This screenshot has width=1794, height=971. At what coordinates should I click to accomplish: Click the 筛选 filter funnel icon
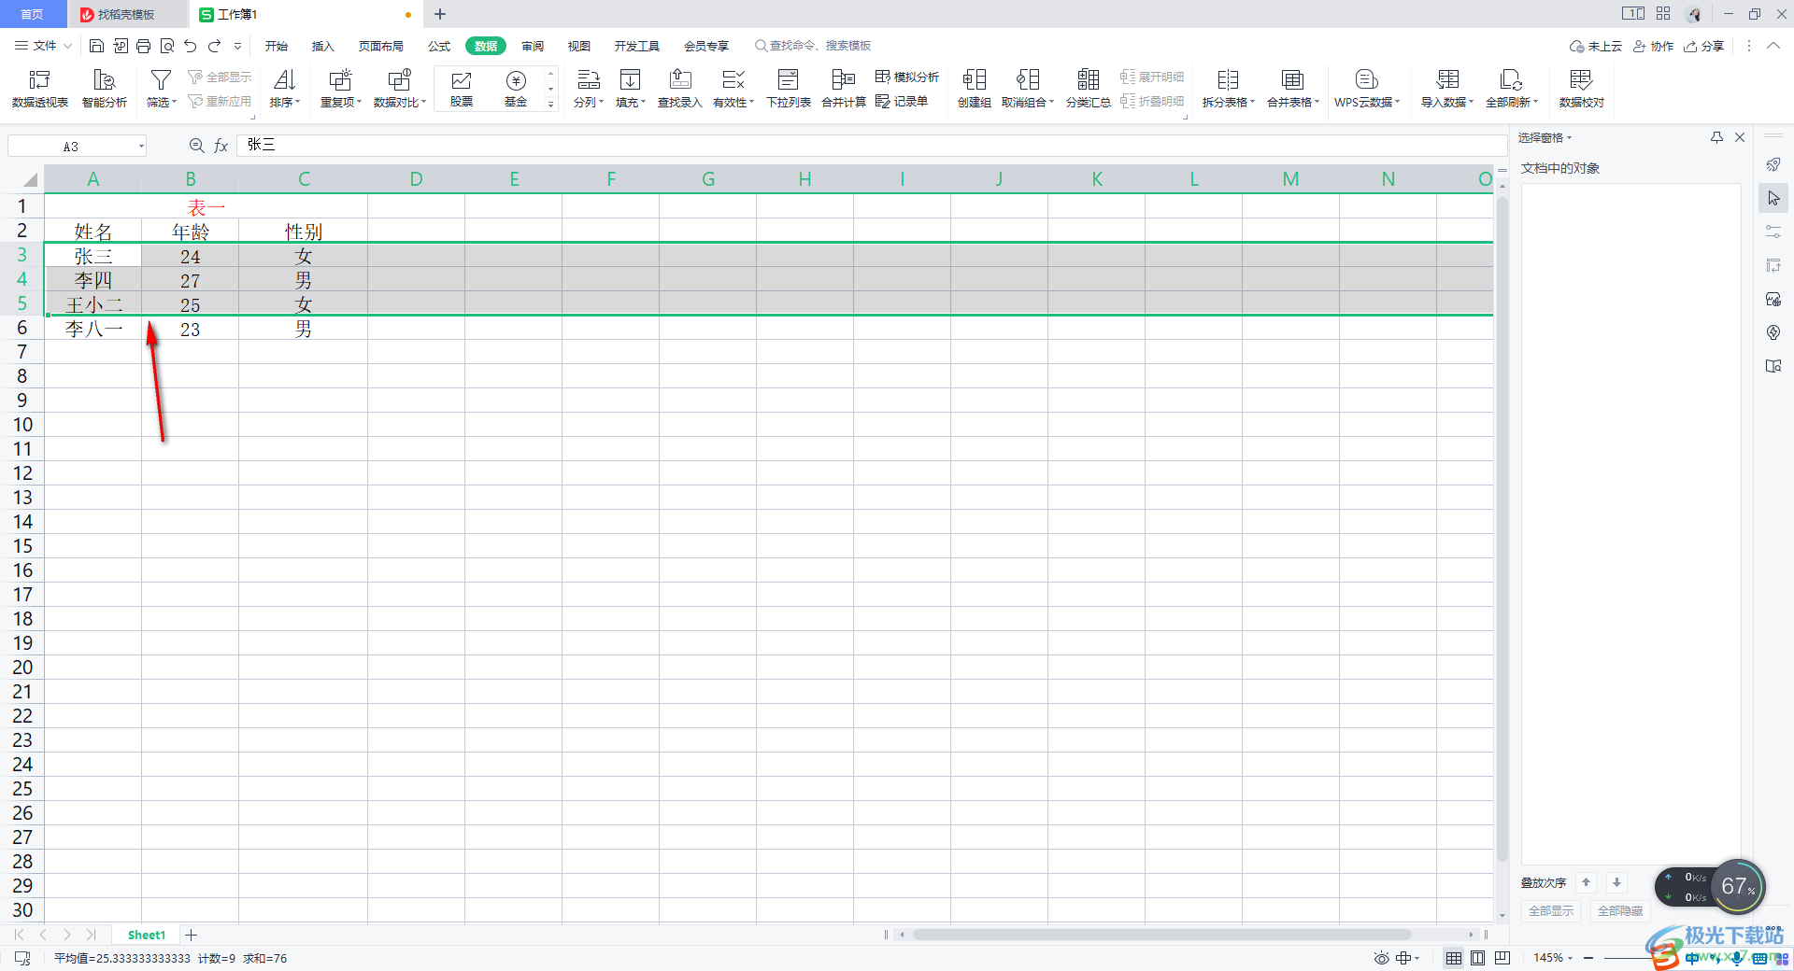pos(161,80)
